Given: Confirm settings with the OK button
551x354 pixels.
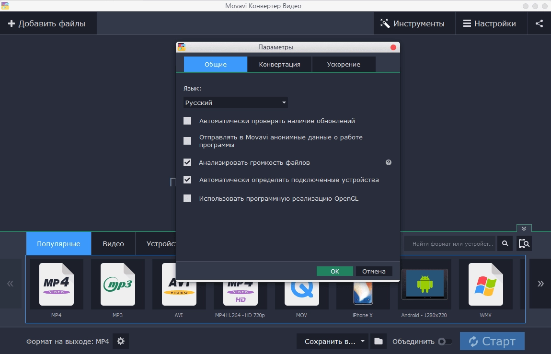Looking at the screenshot, I should [334, 271].
